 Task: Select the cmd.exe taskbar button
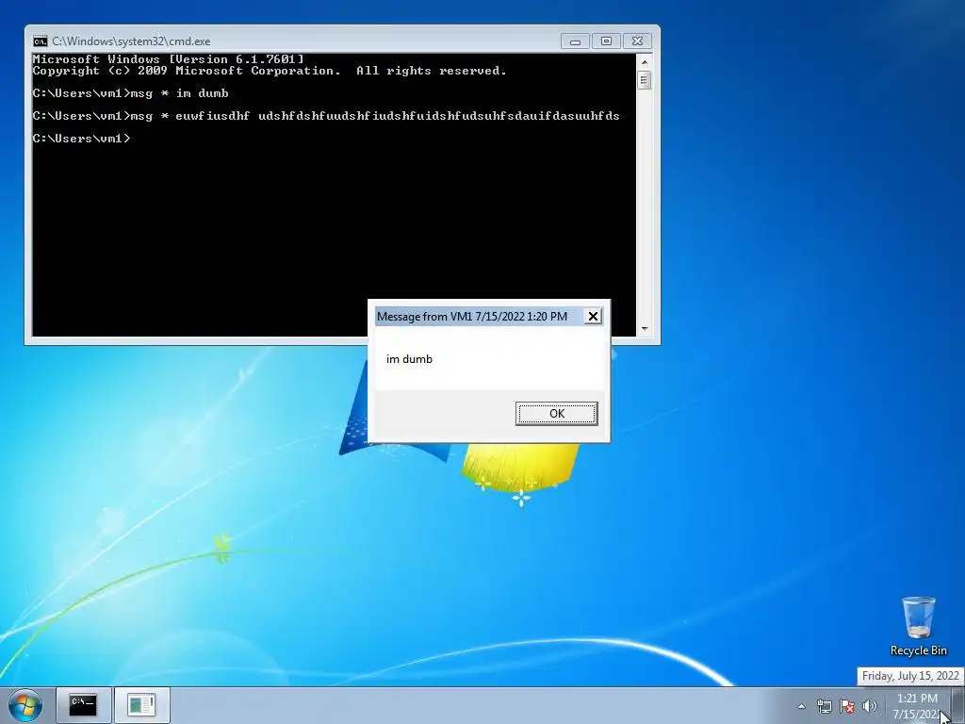point(83,705)
